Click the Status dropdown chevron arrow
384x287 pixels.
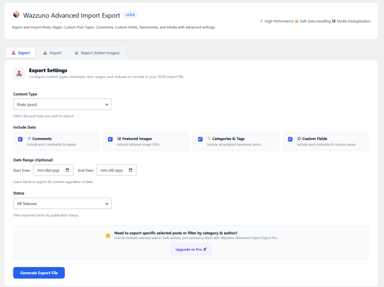107,203
